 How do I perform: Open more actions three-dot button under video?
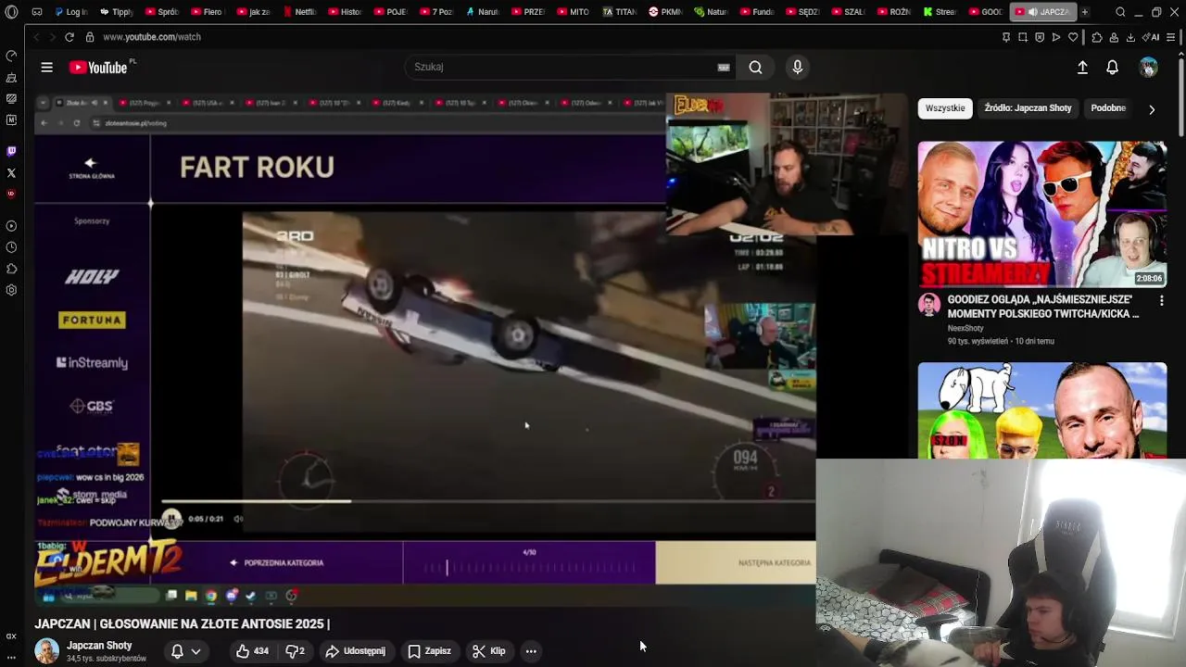pos(531,651)
